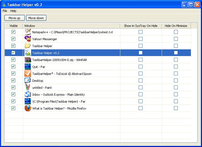202x147 pixels.
Task: Select TaskbarHelper-20091004-0.zip - WinRAR text
Action: (60, 60)
